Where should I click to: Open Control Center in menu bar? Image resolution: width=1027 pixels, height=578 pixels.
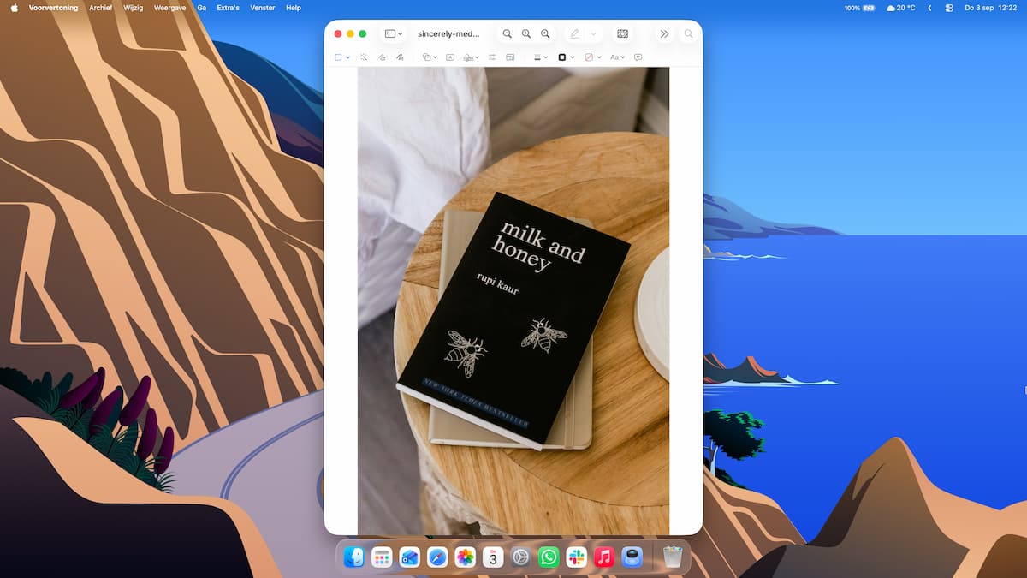point(949,8)
